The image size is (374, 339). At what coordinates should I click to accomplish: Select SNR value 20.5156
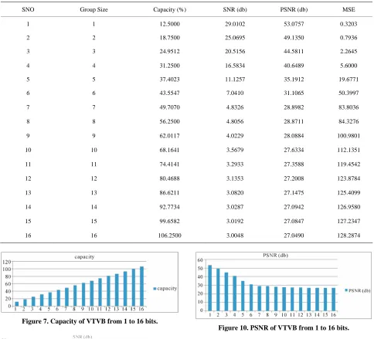[x=235, y=51]
